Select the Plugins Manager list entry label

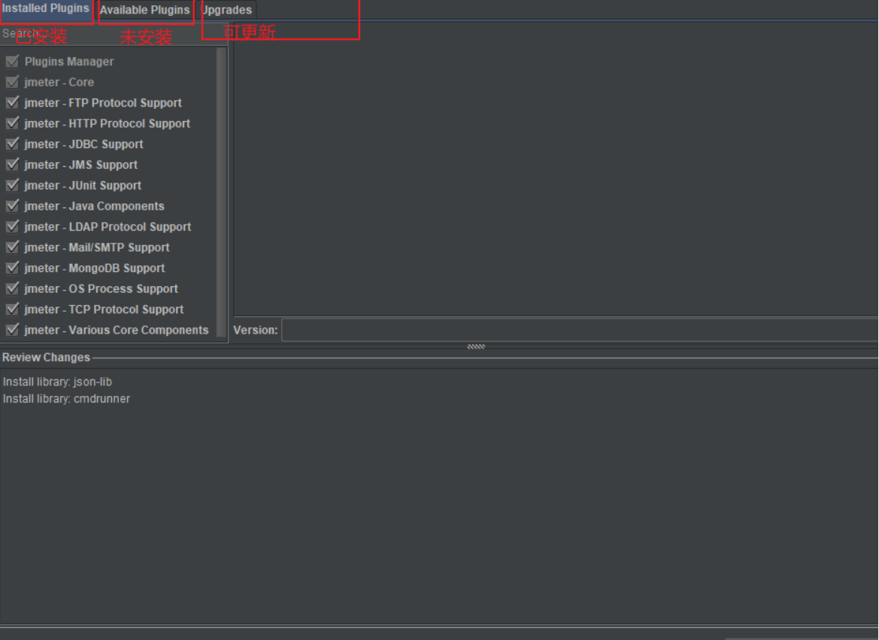[x=69, y=62]
